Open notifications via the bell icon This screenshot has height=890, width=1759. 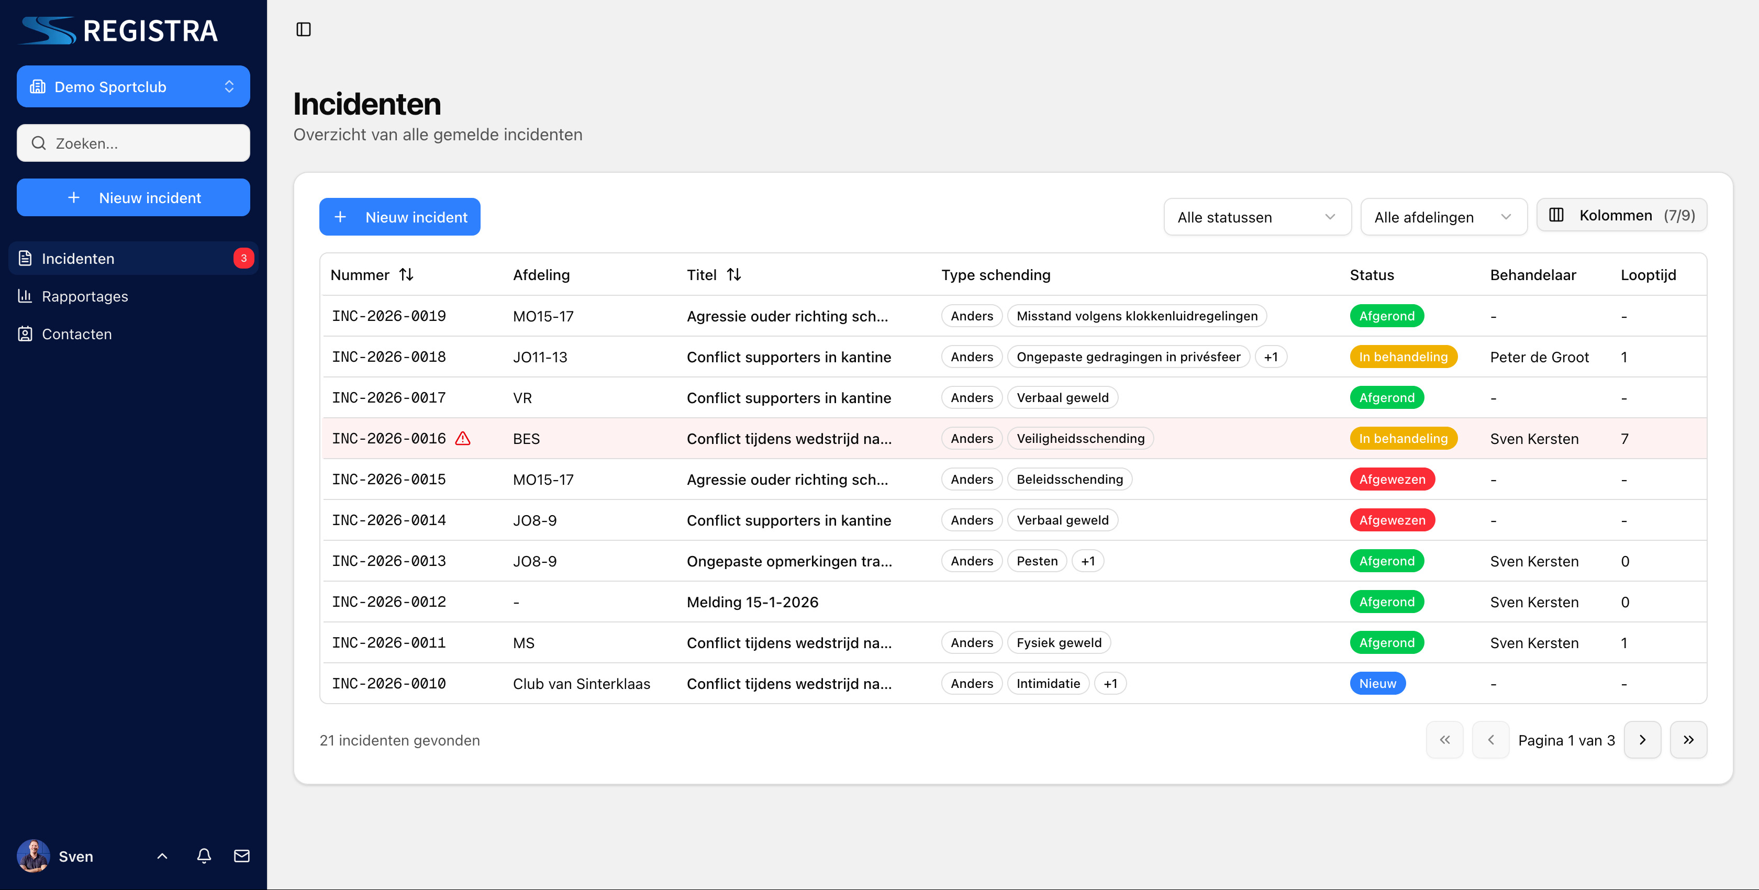pyautogui.click(x=204, y=856)
